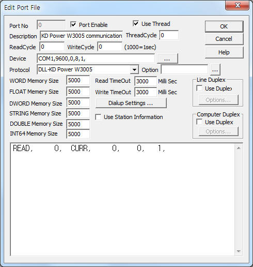The width and height of the screenshot is (253, 267).
Task: Open the Protocol dropdown list
Action: tap(134, 70)
